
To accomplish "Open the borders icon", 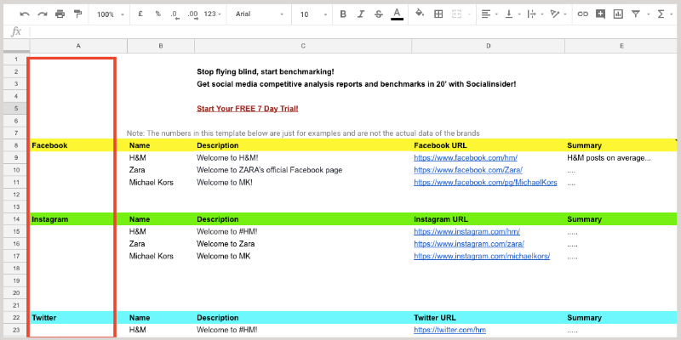I will coord(438,14).
